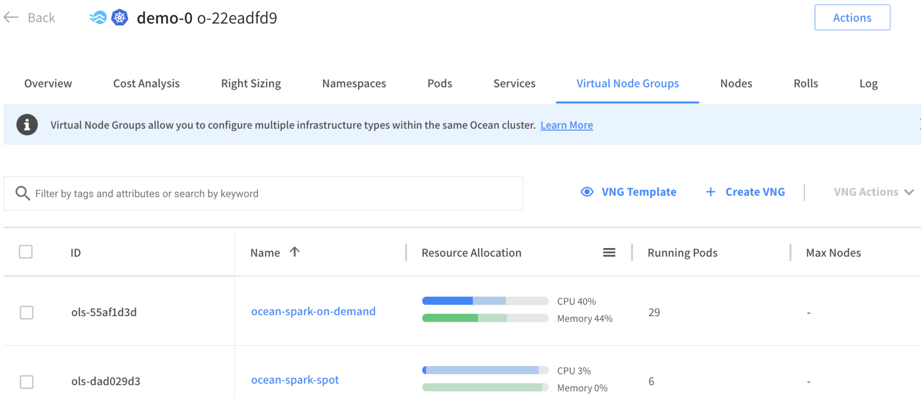The height and width of the screenshot is (397, 921).
Task: Check the ols-55af1d3d row checkbox
Action: pyautogui.click(x=26, y=312)
